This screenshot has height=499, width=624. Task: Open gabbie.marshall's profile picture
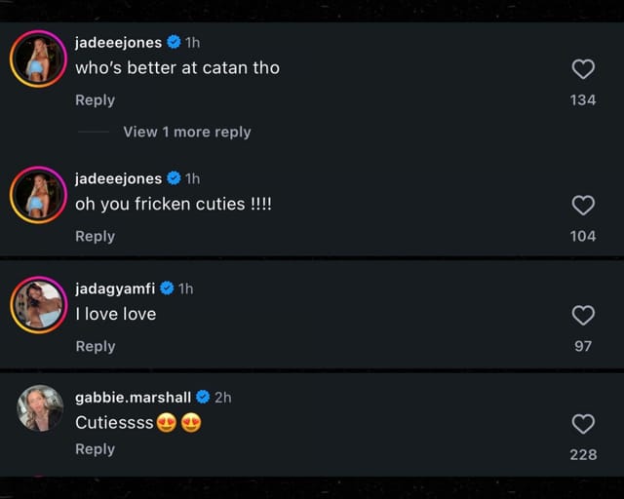pyautogui.click(x=40, y=408)
